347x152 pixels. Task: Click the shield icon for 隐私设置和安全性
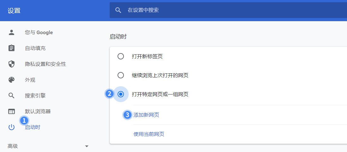(x=11, y=64)
